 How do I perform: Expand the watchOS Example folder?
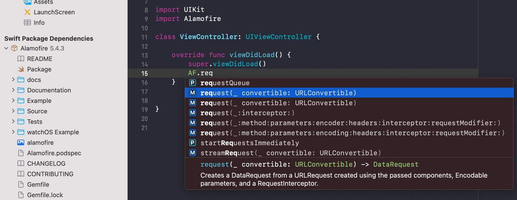pos(13,133)
